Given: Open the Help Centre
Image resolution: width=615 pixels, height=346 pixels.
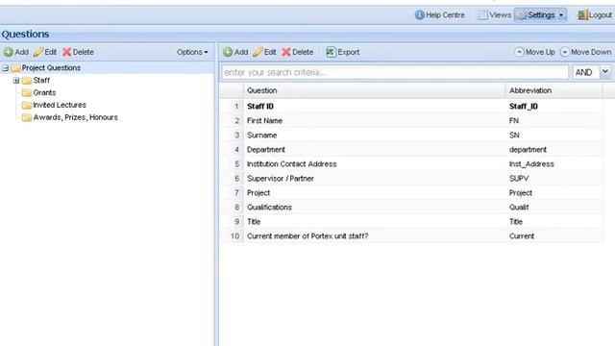Looking at the screenshot, I should tap(439, 15).
